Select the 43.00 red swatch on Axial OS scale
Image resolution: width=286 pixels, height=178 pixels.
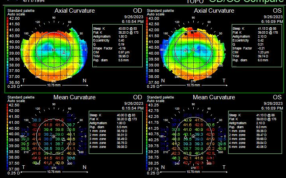point(147,19)
